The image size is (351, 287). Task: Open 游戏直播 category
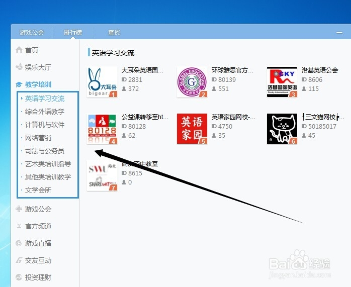[38, 243]
